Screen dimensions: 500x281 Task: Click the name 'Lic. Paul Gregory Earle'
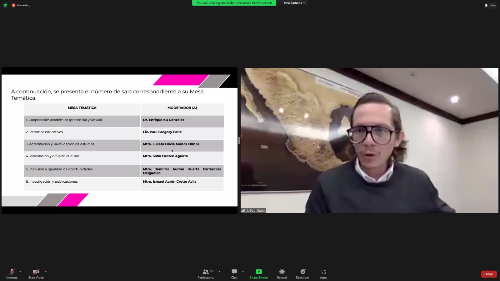tap(162, 132)
